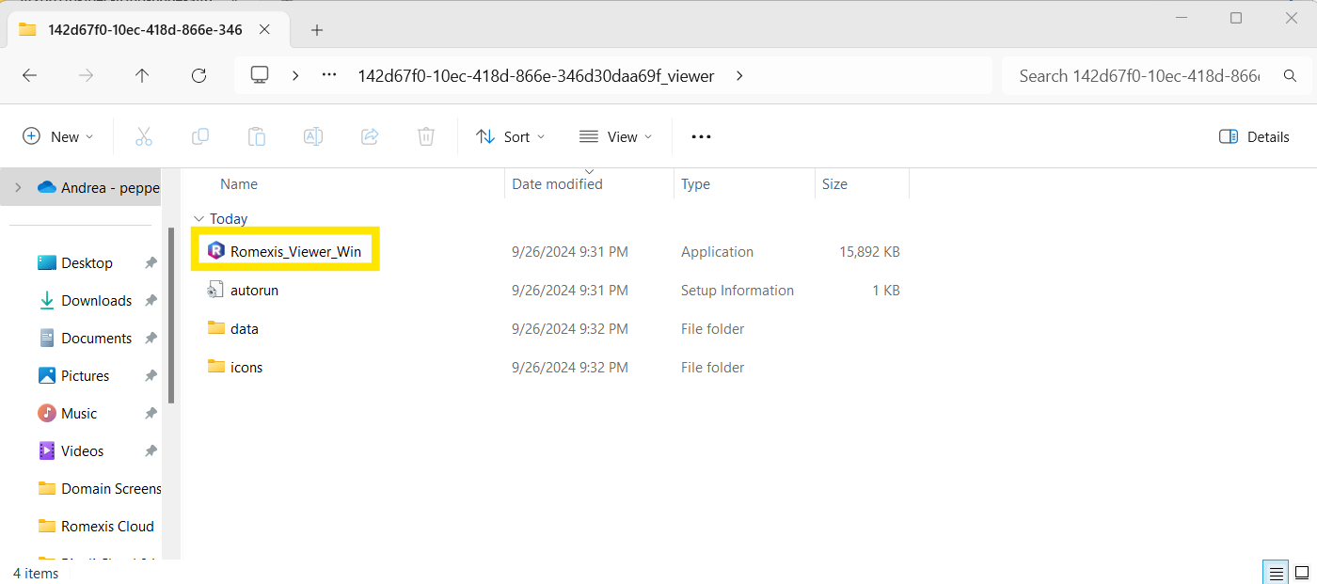Open the View dropdown

click(x=616, y=136)
